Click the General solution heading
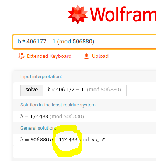 tap(38, 128)
